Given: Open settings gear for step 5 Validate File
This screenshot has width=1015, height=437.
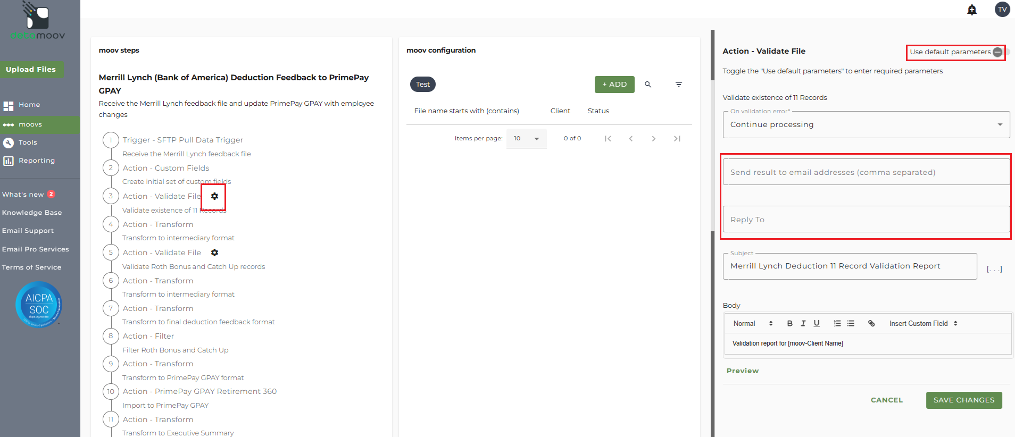Looking at the screenshot, I should pyautogui.click(x=214, y=253).
